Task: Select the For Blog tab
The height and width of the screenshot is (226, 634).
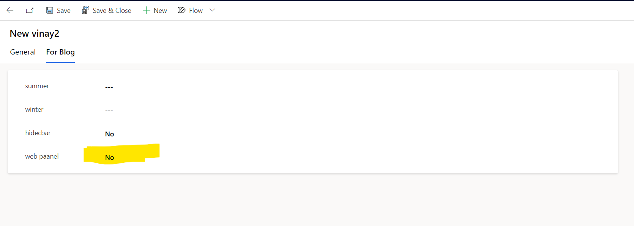Action: click(60, 52)
